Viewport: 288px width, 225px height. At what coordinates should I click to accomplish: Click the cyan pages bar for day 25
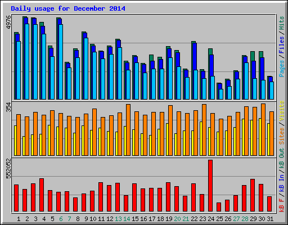coord(221,94)
